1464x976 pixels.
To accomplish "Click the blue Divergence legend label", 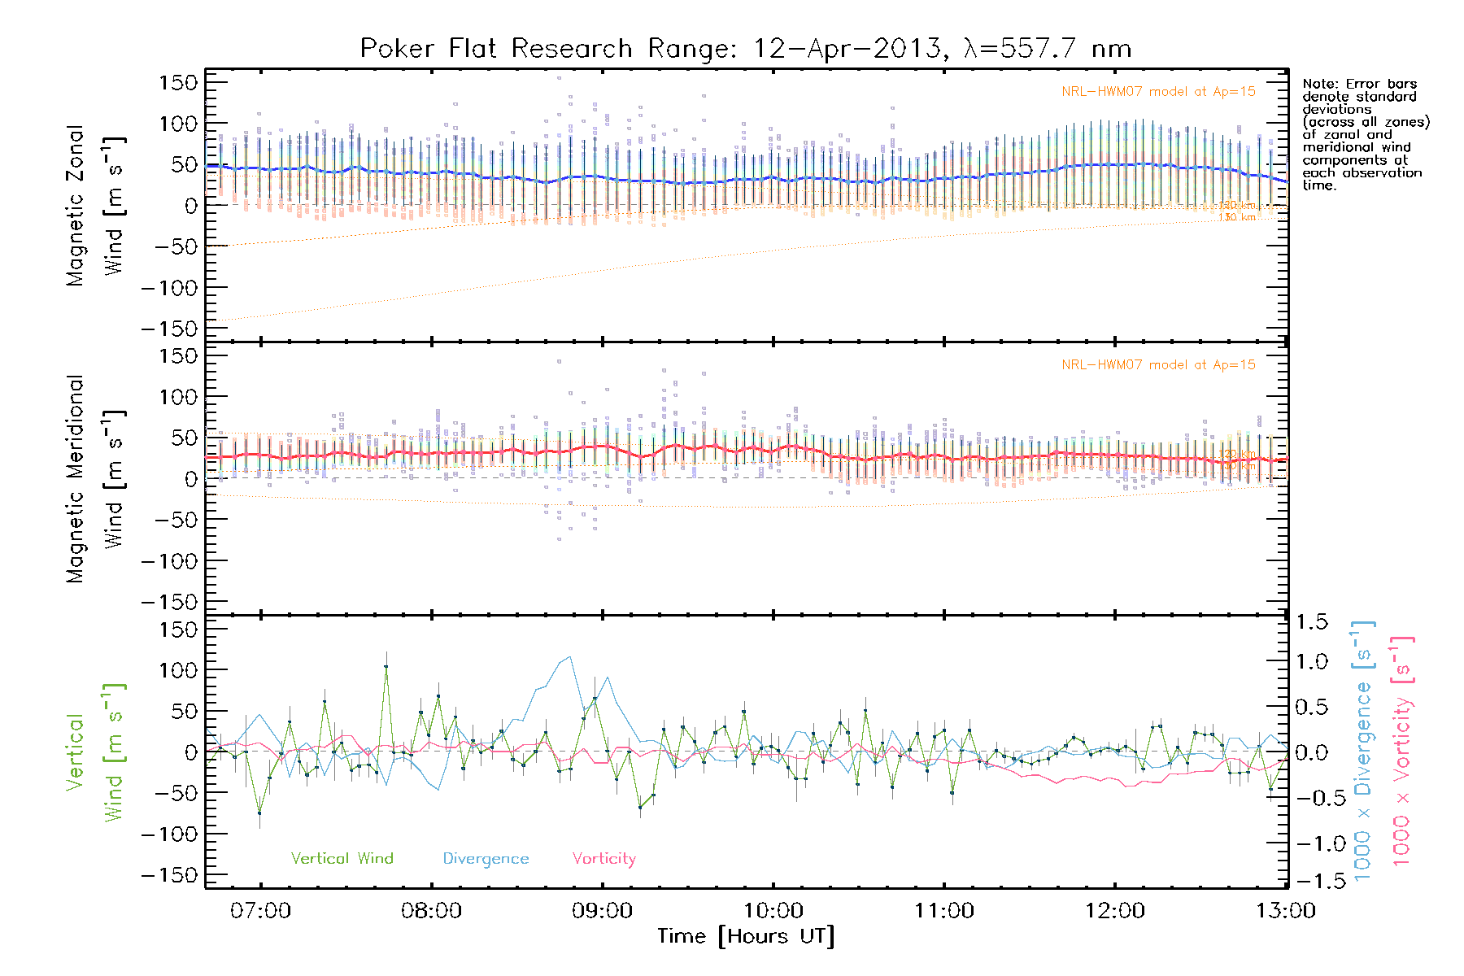I will pyautogui.click(x=486, y=858).
